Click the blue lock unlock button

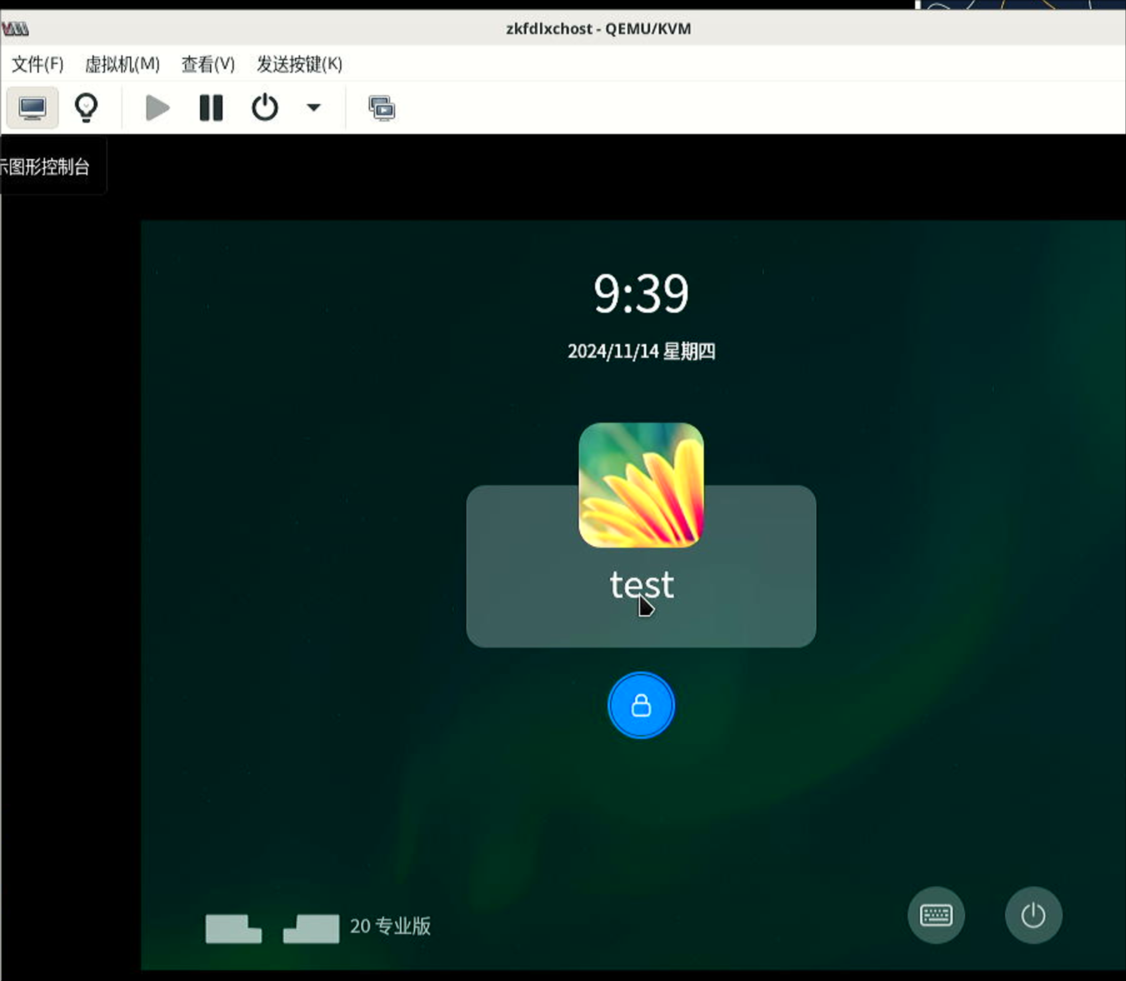pyautogui.click(x=641, y=705)
